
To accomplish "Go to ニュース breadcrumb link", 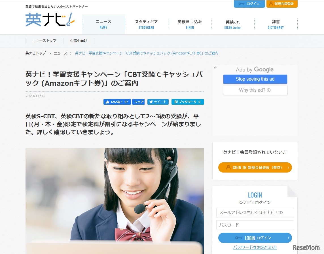I will (x=60, y=53).
